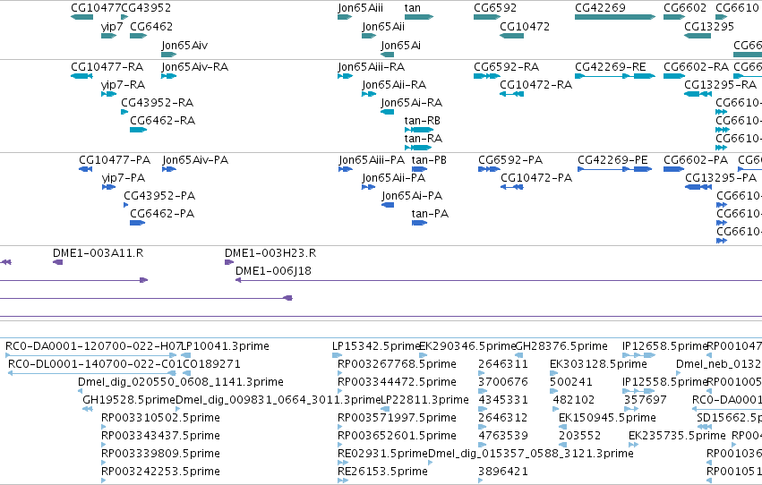762x485 pixels.
Task: Click the CG6592-RA transcript
Action: (487, 76)
